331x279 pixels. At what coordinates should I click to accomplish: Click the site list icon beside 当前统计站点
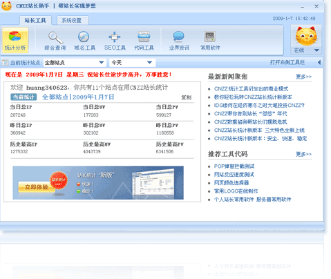pos(5,63)
